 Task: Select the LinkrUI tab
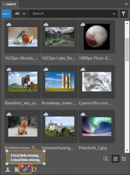11,4
